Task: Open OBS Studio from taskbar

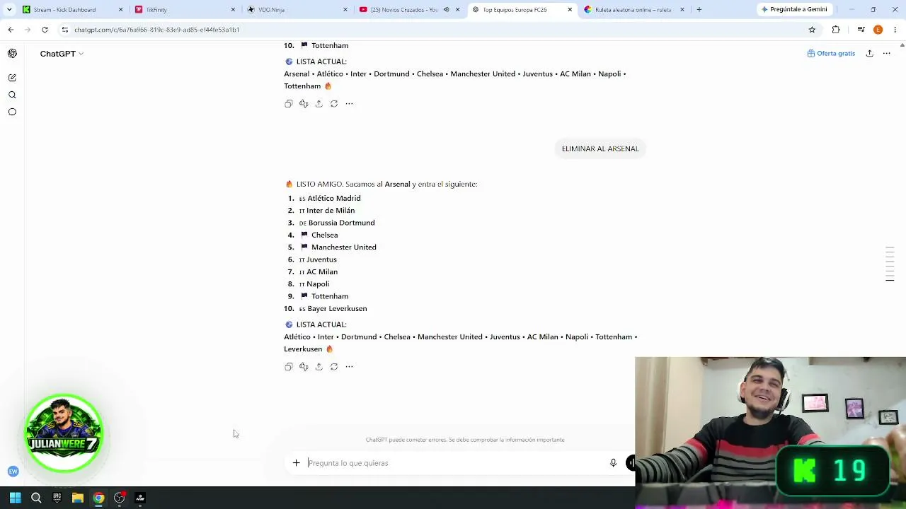Action: click(x=120, y=498)
